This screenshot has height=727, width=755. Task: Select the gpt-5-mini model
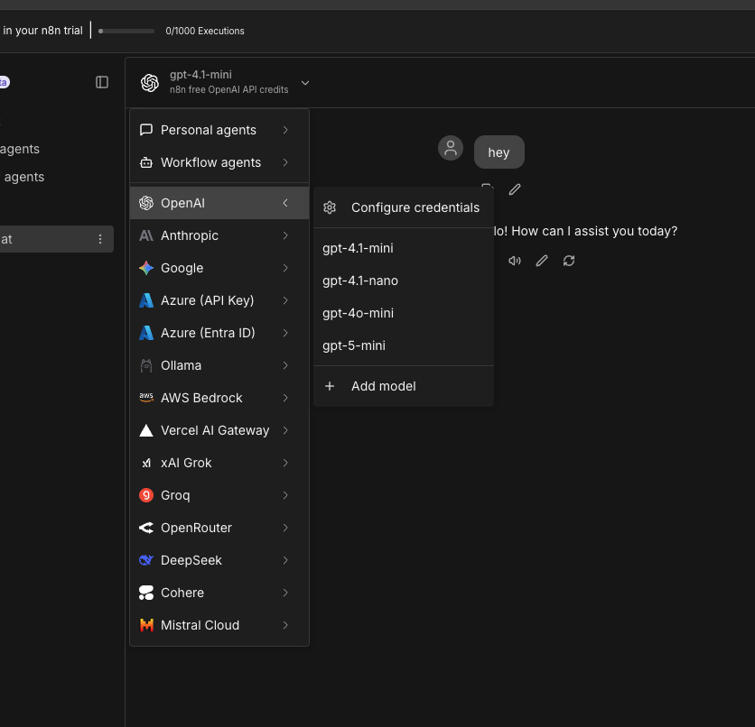[354, 345]
